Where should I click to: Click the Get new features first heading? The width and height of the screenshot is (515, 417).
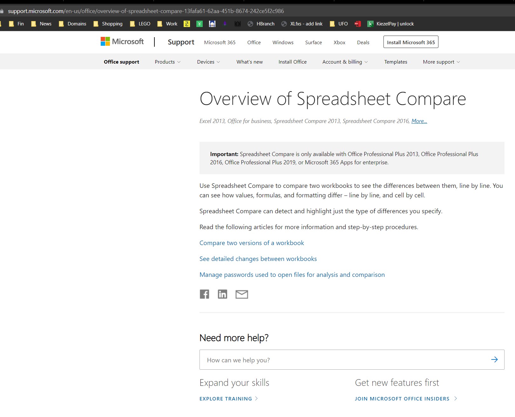coord(397,382)
